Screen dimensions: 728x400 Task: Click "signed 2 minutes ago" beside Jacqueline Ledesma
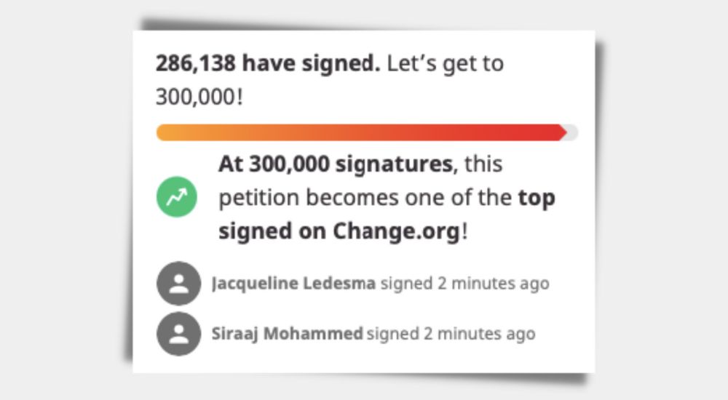[464, 283]
